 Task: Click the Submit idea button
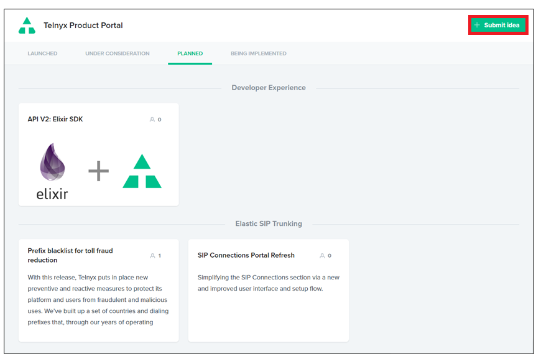498,25
